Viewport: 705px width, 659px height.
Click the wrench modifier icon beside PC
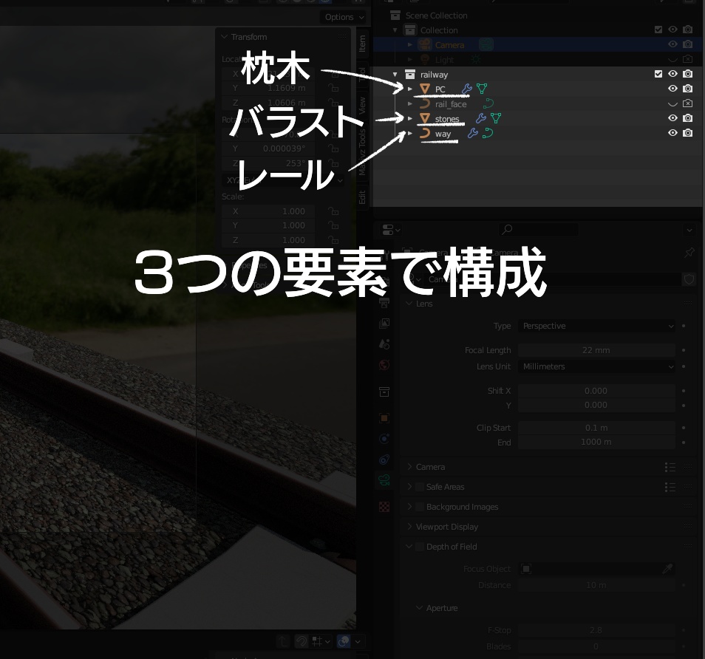(466, 89)
